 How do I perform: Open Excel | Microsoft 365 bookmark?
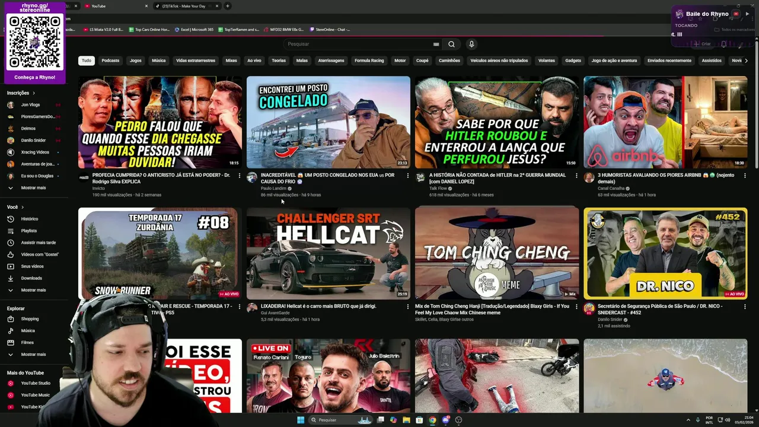pos(194,29)
